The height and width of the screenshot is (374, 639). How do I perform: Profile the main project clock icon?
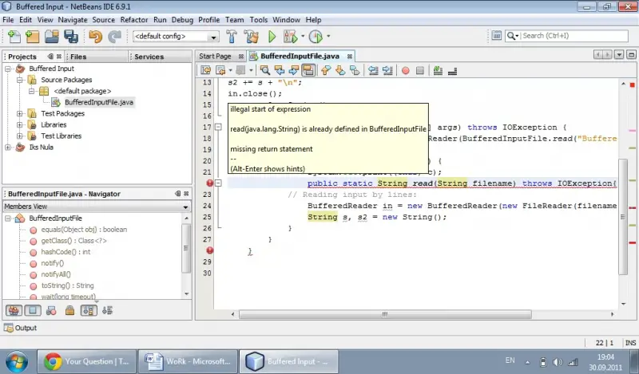[x=316, y=37]
